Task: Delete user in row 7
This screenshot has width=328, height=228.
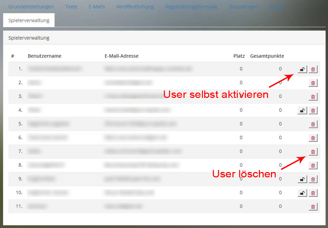Action: pos(313,152)
